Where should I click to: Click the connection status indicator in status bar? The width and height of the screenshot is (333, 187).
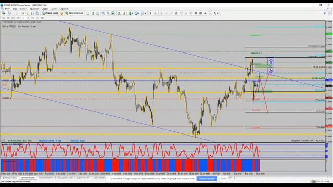click(x=321, y=181)
